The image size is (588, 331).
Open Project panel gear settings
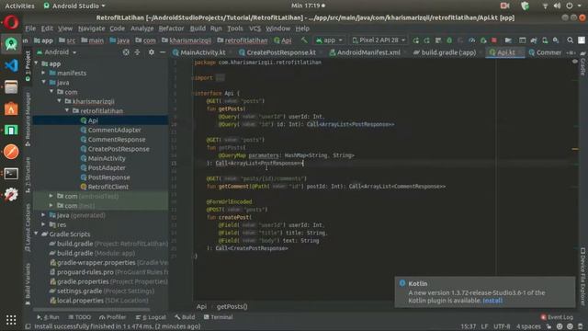[x=151, y=52]
